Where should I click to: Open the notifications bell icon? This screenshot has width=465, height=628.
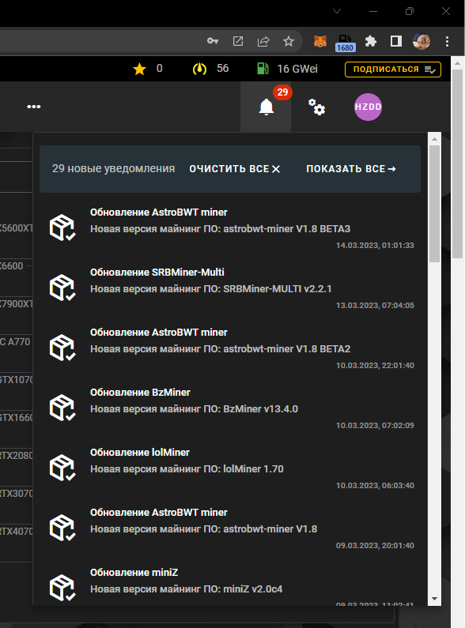point(267,107)
